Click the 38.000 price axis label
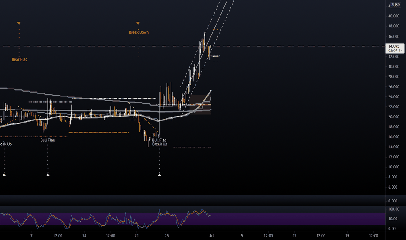The width and height of the screenshot is (406, 240). pos(393,26)
